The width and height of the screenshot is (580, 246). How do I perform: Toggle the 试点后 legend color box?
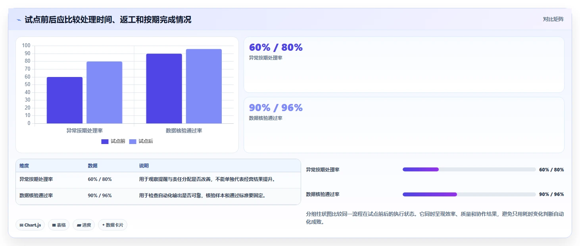pos(133,142)
